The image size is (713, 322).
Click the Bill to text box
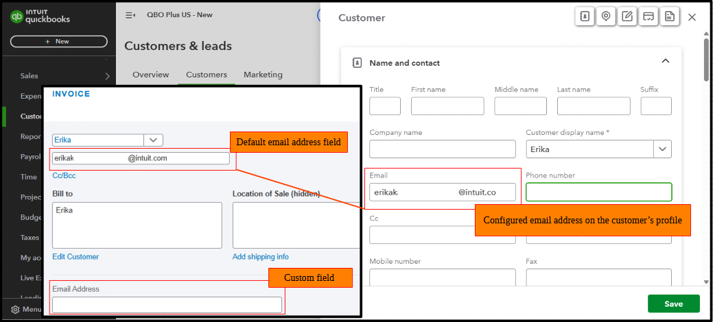(x=137, y=225)
